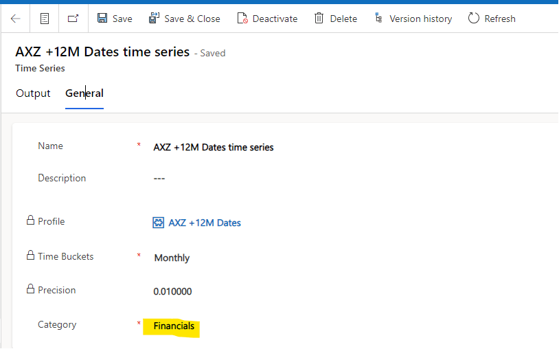Open the record set form icon
Viewport: 559px width, 349px height.
click(45, 19)
